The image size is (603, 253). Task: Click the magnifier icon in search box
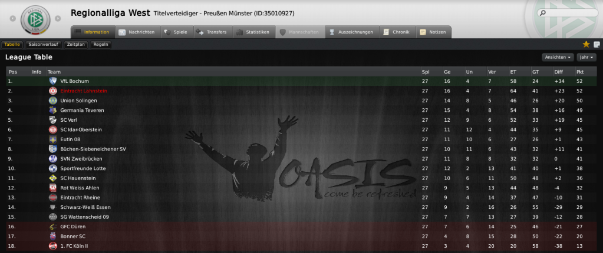(x=543, y=13)
